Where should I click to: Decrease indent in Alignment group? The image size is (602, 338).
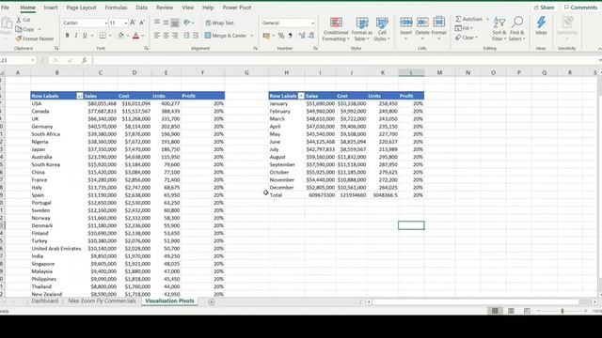click(x=186, y=36)
